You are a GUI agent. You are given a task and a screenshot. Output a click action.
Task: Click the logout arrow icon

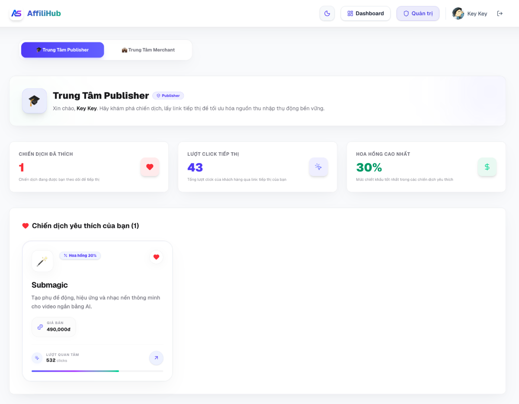pyautogui.click(x=500, y=13)
